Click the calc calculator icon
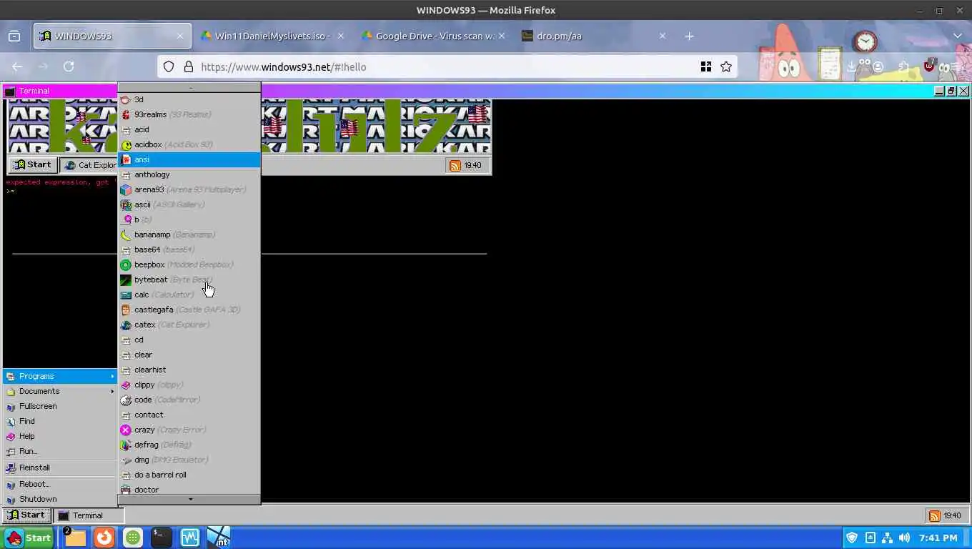The width and height of the screenshot is (972, 549). click(x=126, y=295)
